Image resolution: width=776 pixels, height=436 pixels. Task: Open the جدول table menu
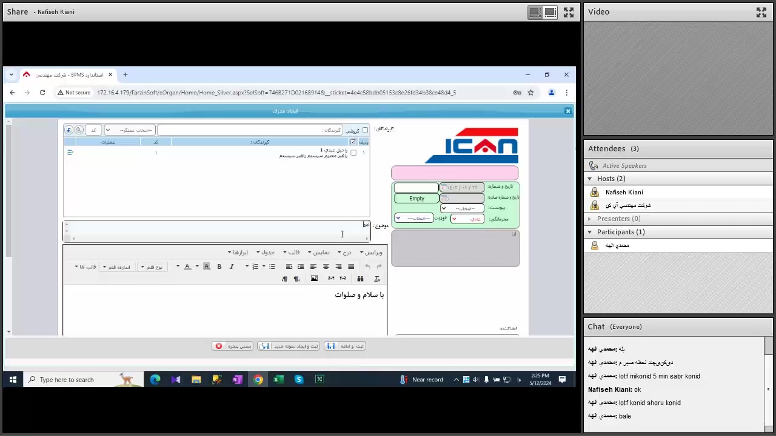click(266, 253)
